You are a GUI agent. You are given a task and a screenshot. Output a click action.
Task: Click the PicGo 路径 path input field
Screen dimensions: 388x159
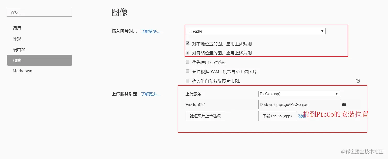299,105
